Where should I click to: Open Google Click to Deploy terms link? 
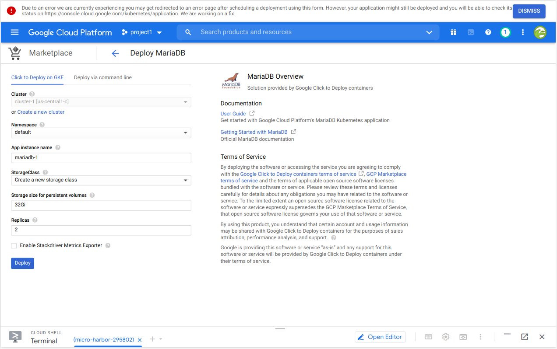[298, 174]
